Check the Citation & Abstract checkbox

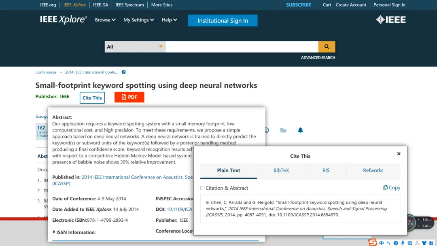pyautogui.click(x=202, y=188)
